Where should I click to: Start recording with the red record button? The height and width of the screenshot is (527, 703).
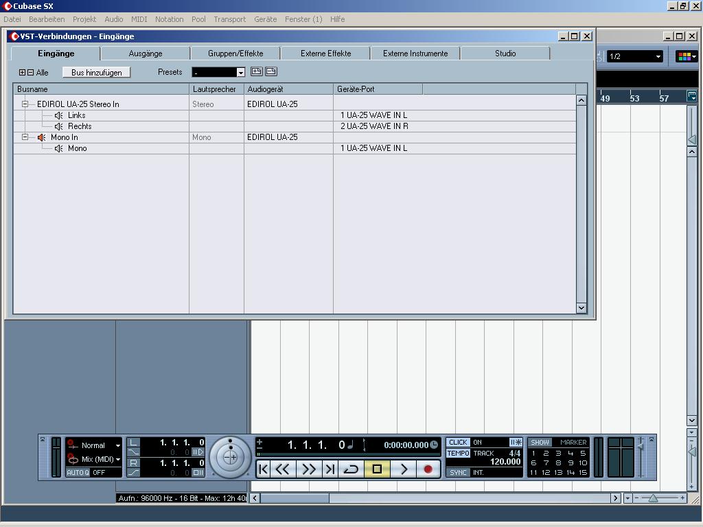(x=428, y=469)
